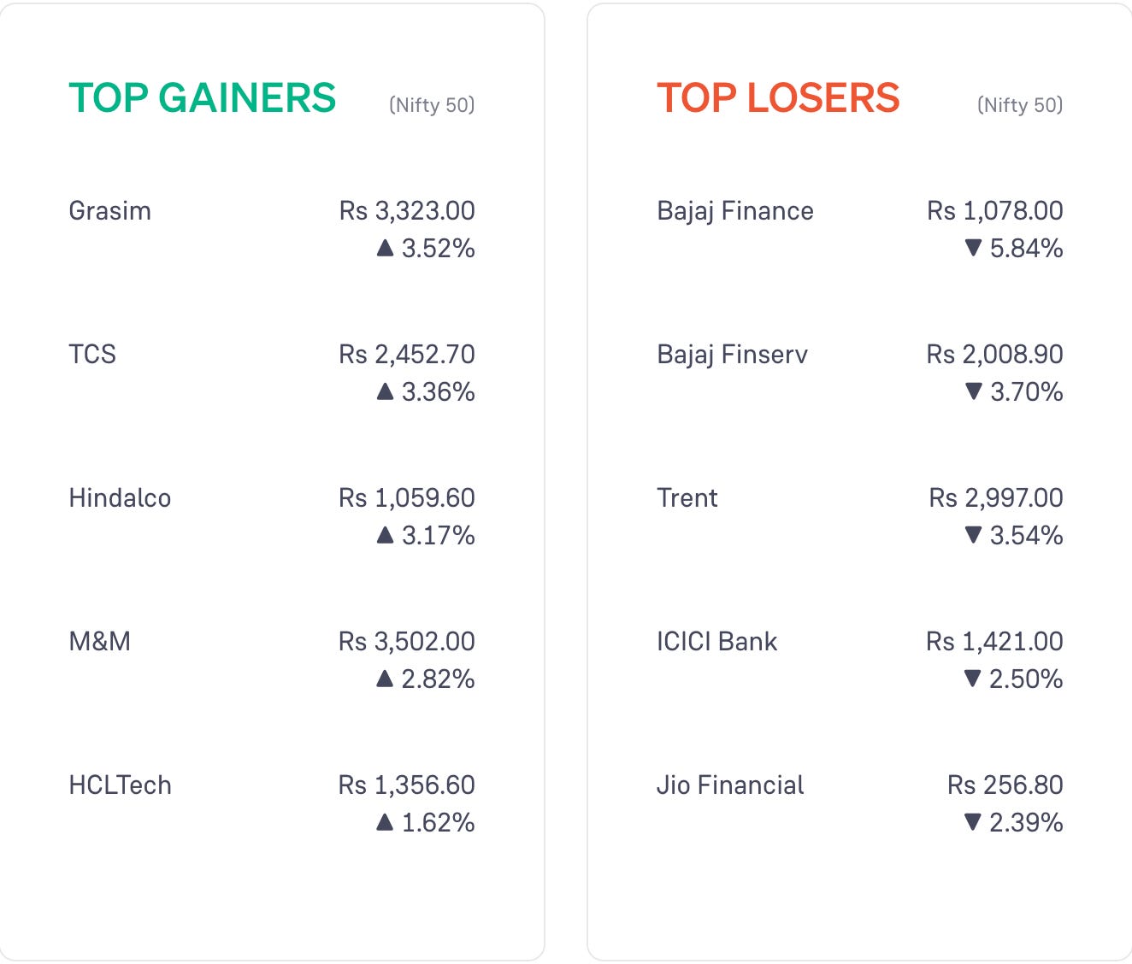Click the TOP GAINERS heading
The image size is (1132, 964).
203,97
